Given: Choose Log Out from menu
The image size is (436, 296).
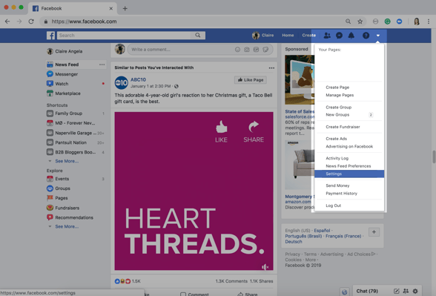Looking at the screenshot, I should (333, 205).
